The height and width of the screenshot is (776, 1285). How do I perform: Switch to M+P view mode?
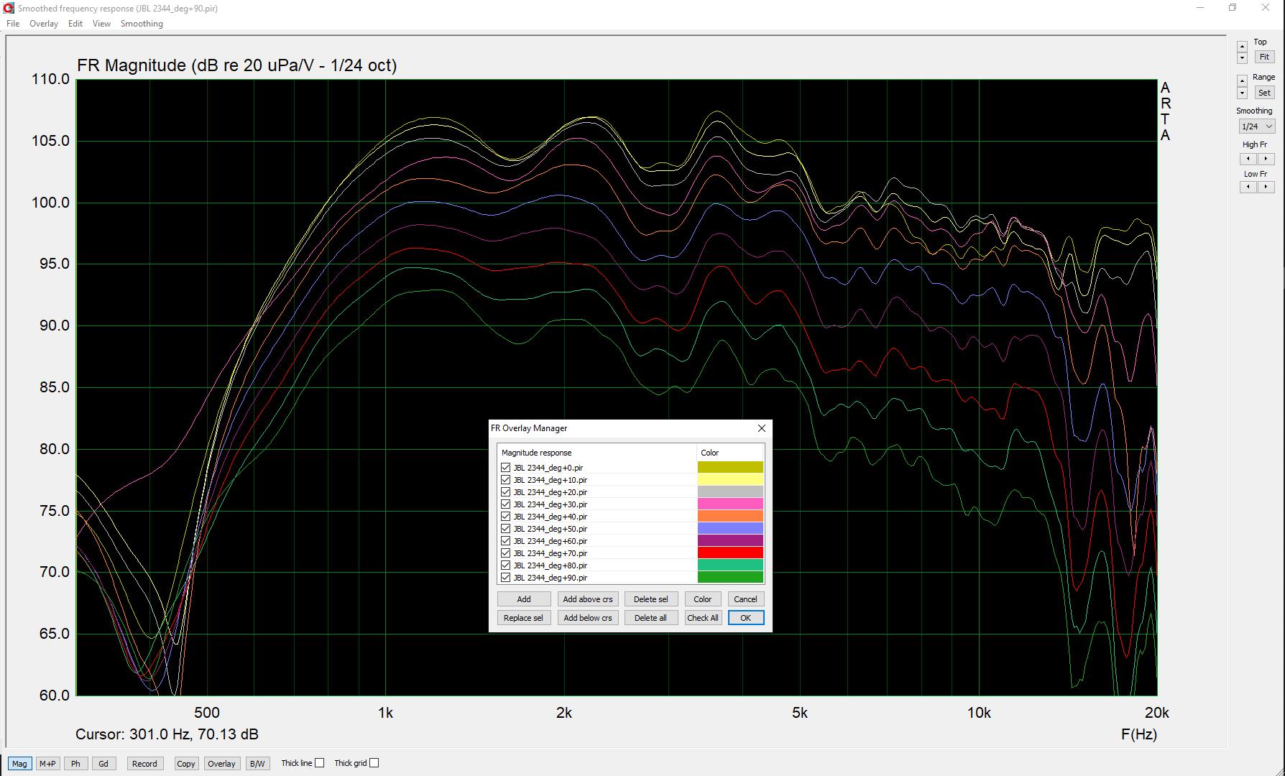[47, 764]
